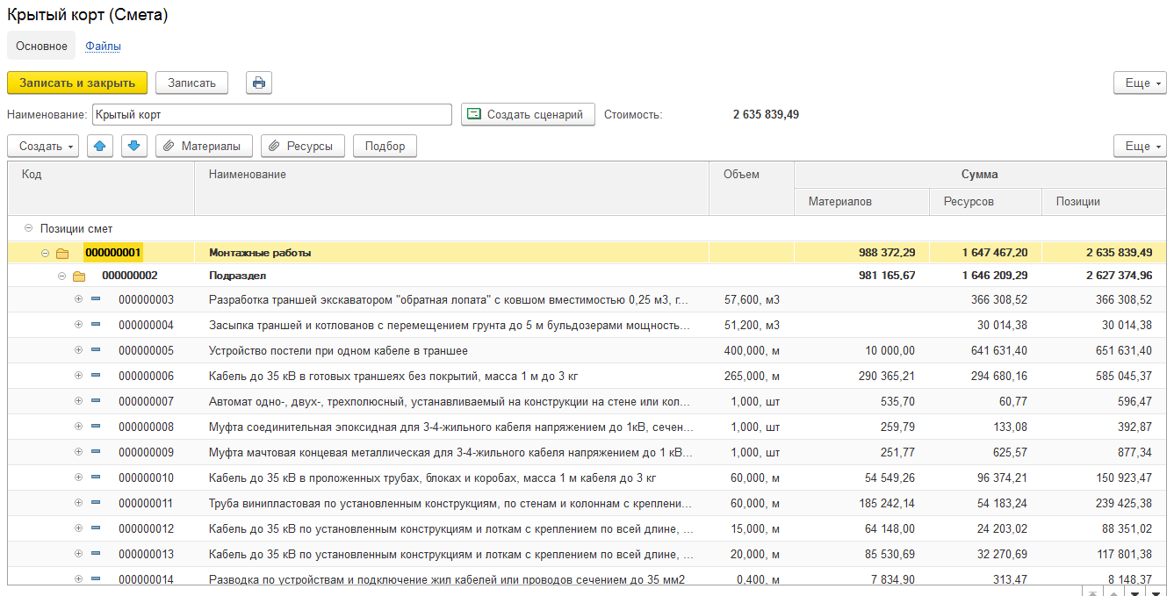The height and width of the screenshot is (596, 1174).
Task: Expand row 000000012
Action: [78, 528]
